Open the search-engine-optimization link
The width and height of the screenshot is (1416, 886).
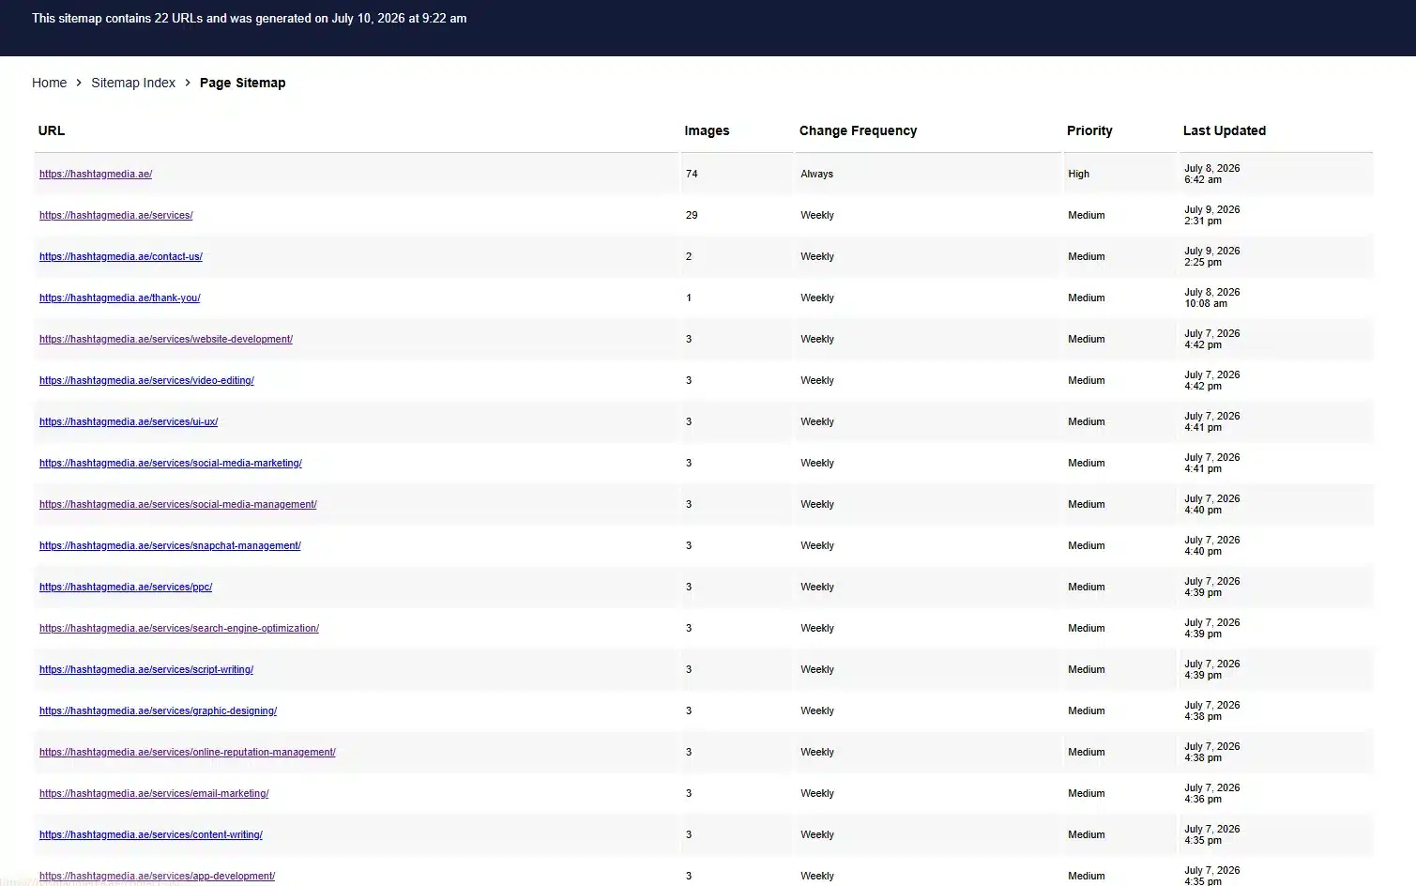coord(179,628)
